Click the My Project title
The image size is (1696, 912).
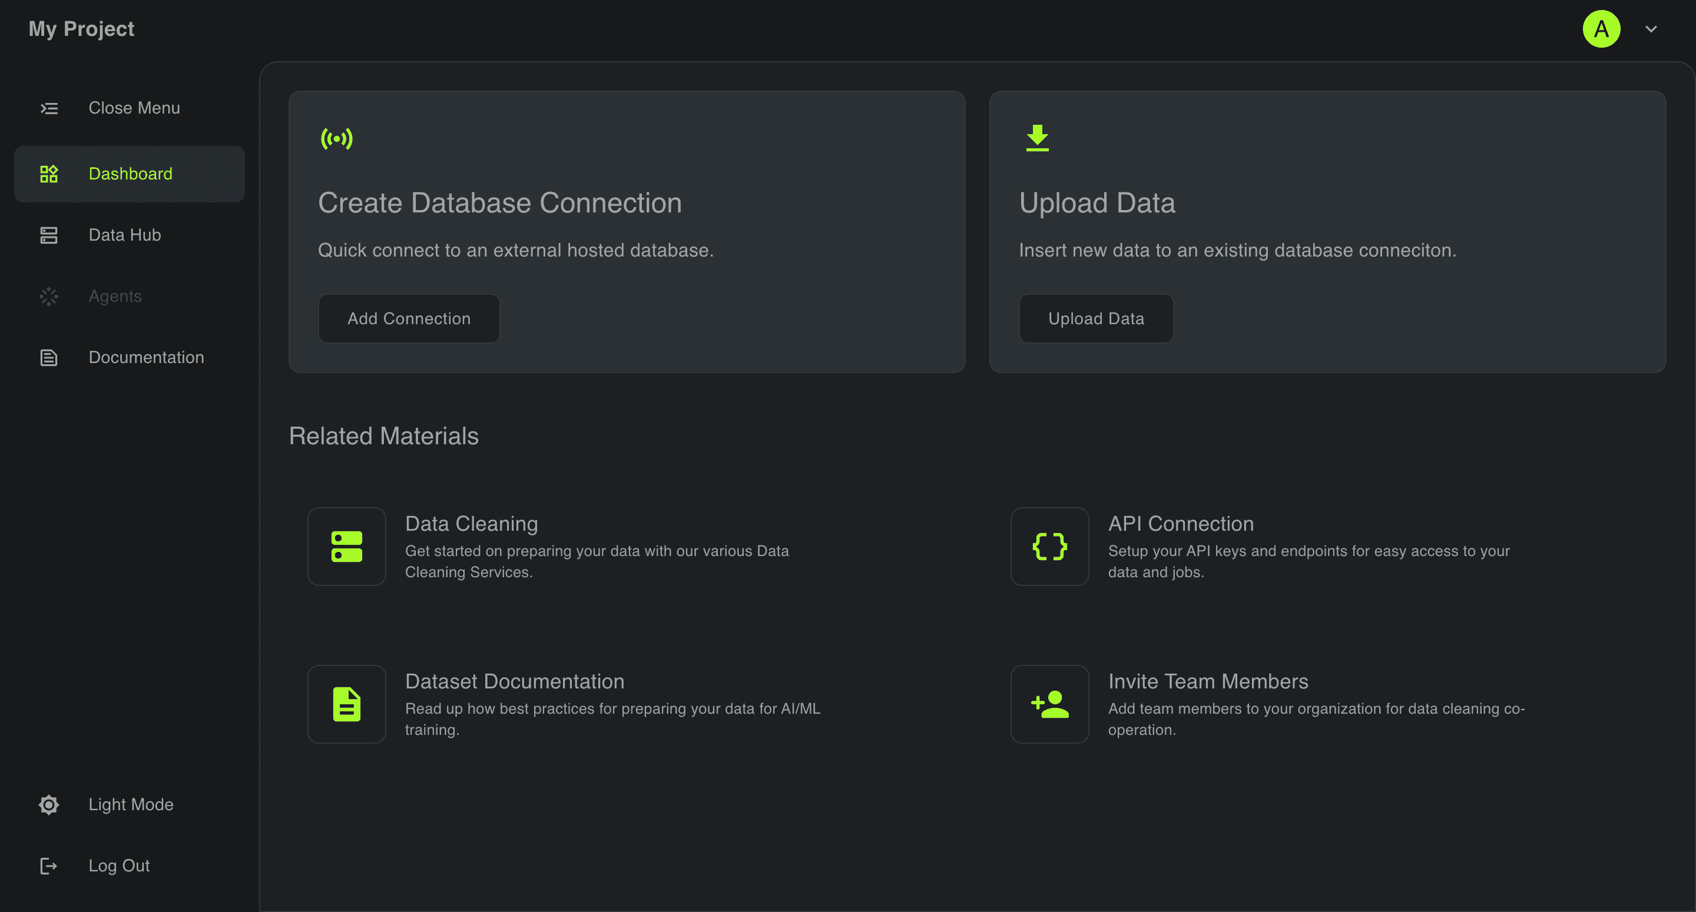point(81,29)
